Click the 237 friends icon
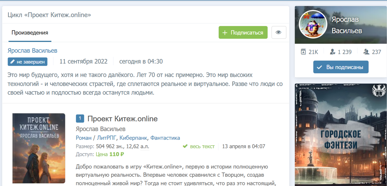Viewport: 387px width, 186px height. (x=366, y=52)
